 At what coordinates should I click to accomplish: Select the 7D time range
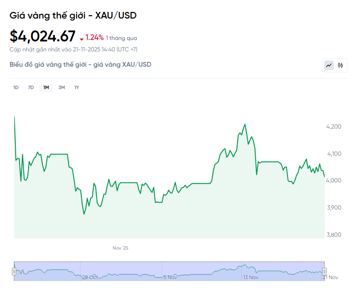tap(31, 87)
